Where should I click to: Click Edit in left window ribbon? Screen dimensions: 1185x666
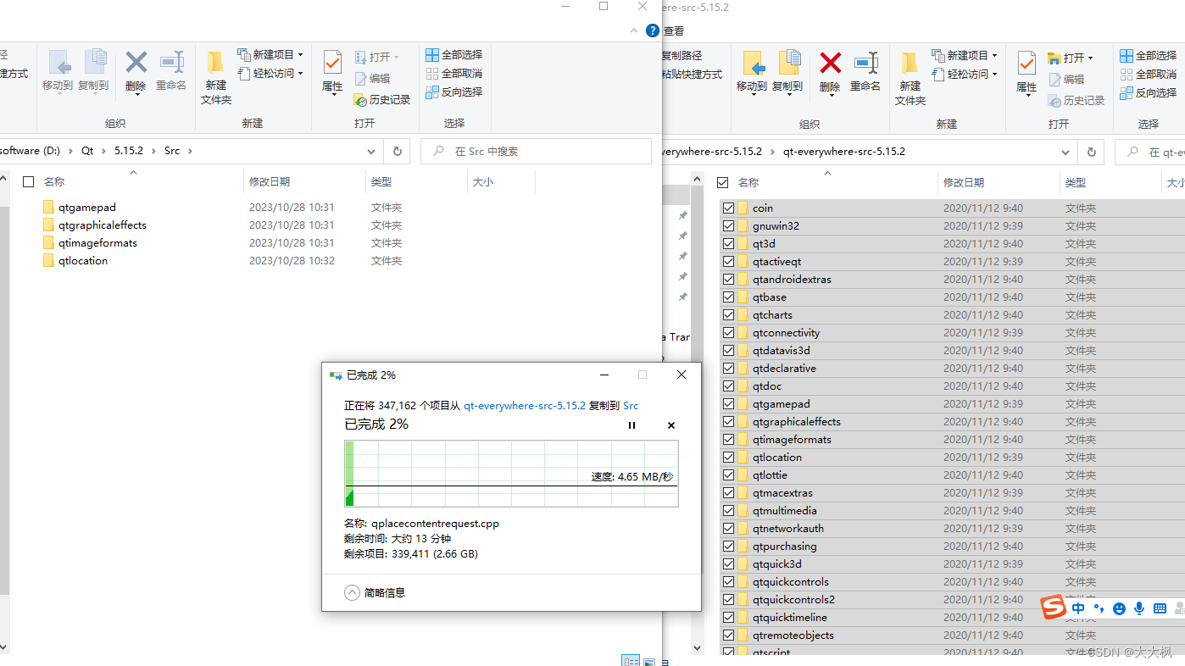372,78
